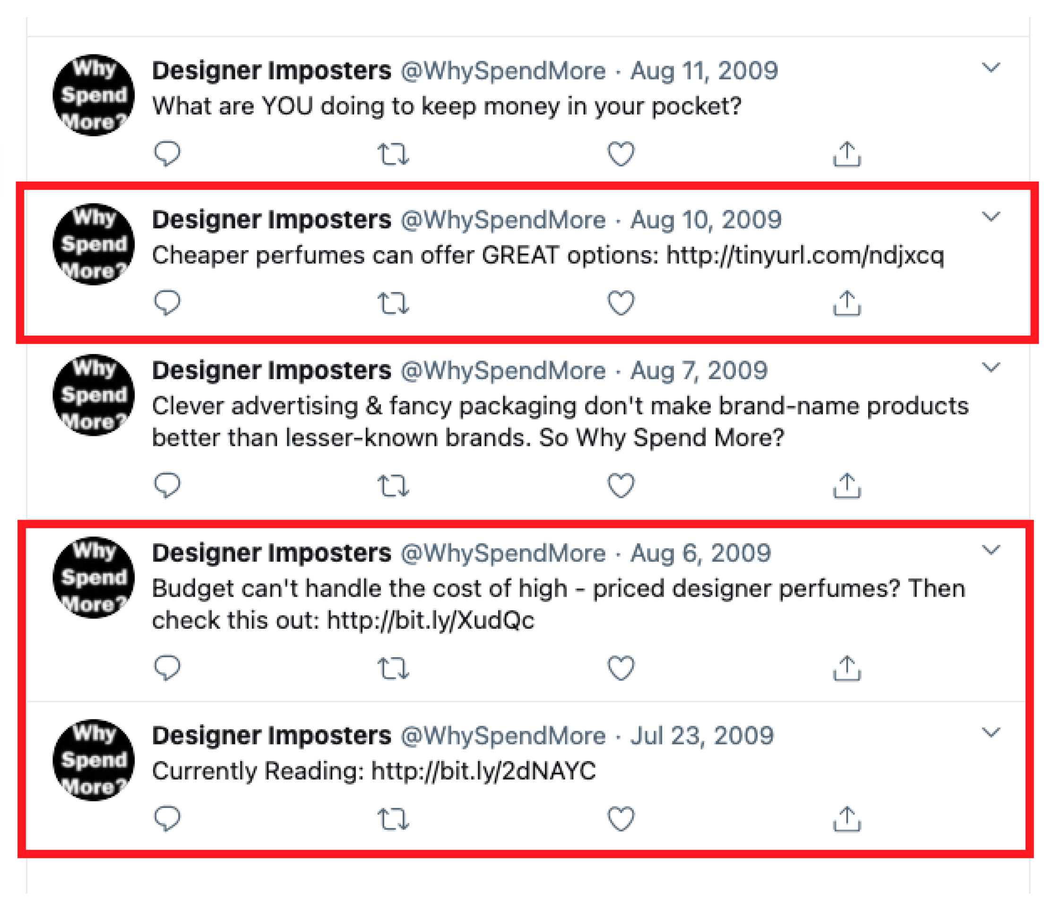Open the dropdown chevron on Aug 6 tweet
The width and height of the screenshot is (1052, 910).
[991, 549]
